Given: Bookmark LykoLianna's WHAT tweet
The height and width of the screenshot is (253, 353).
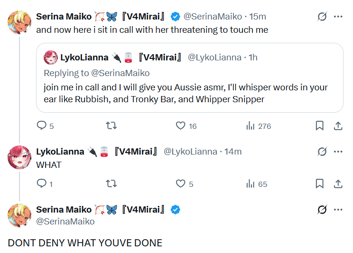Looking at the screenshot, I should [320, 184].
